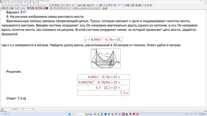Click the Save icon
Screen dimensions: 207x116
click(82, 5)
